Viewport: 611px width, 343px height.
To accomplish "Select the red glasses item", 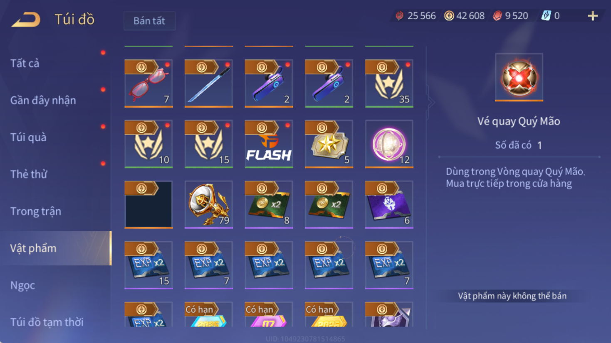I will pyautogui.click(x=148, y=83).
